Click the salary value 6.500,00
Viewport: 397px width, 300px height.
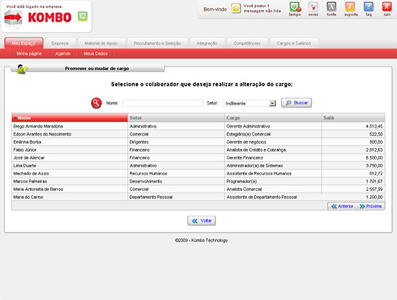coord(374,158)
